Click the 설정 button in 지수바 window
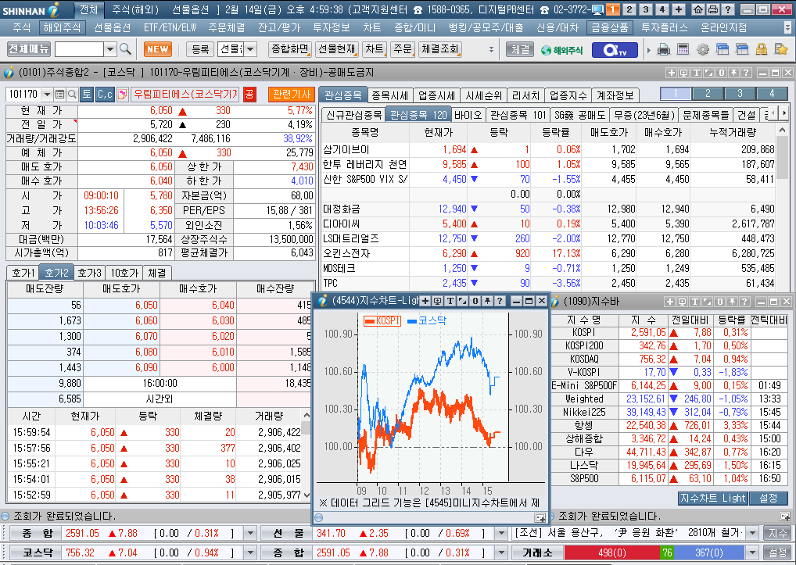796x565 pixels. tap(768, 498)
